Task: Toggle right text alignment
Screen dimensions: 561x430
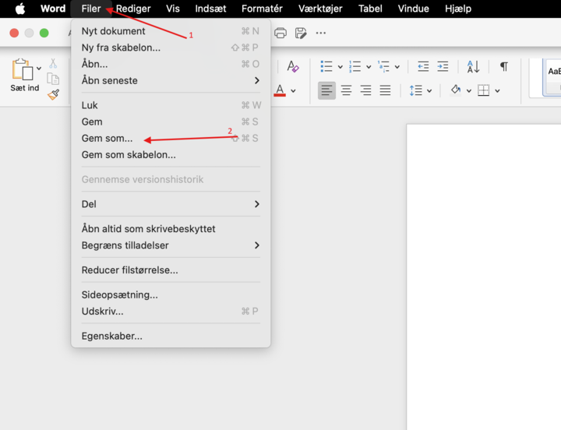Action: [x=365, y=90]
